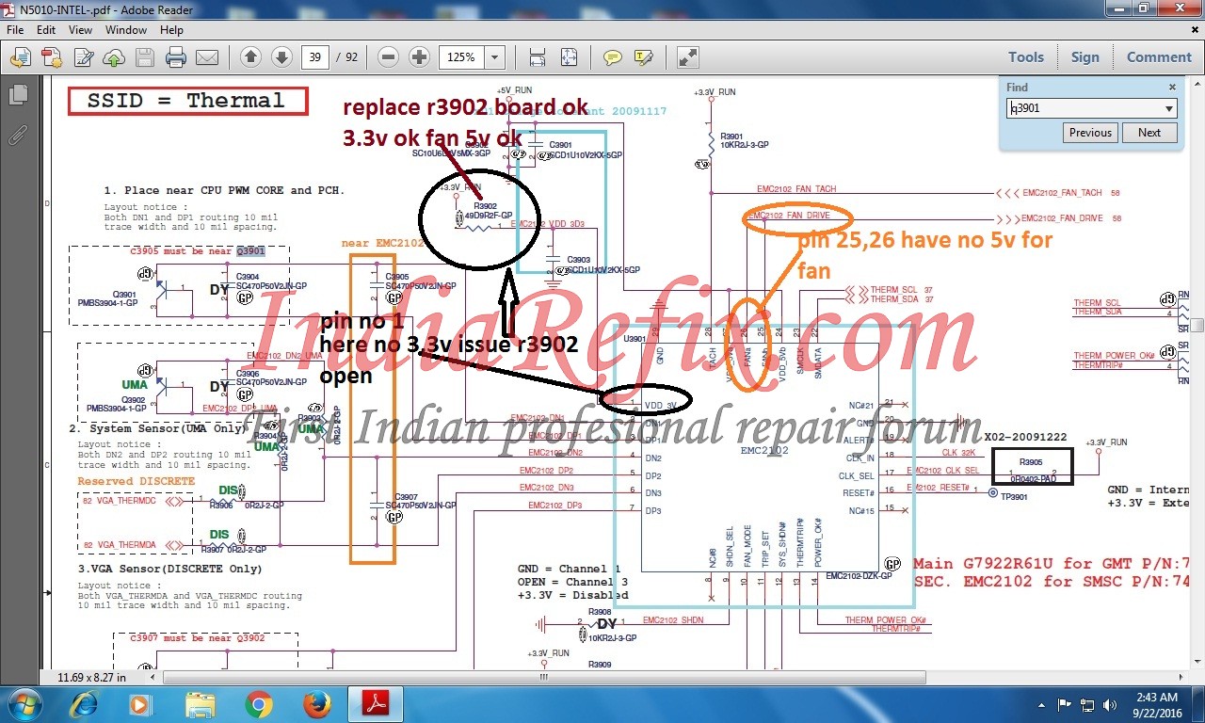Open File Explorer folder from taskbar
The width and height of the screenshot is (1205, 723).
tap(200, 704)
